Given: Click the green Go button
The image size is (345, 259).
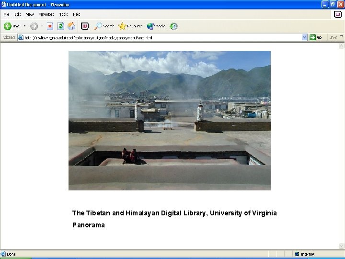Looking at the screenshot, I should 316,37.
